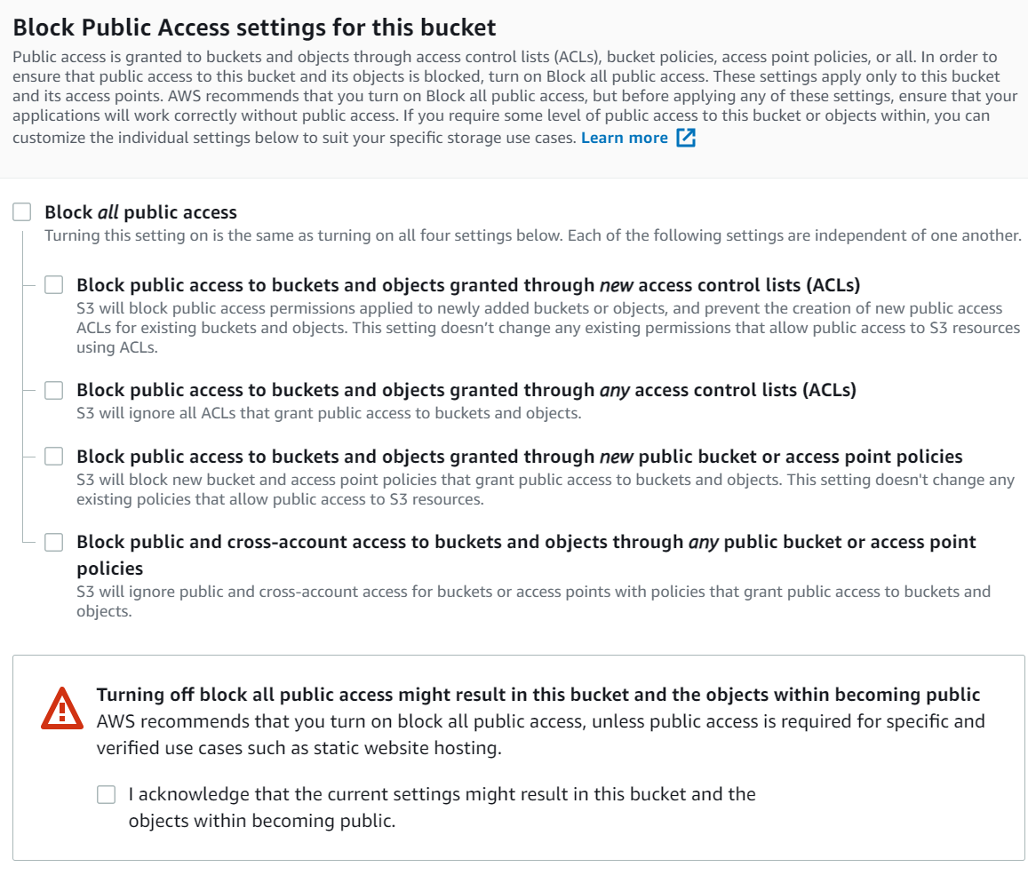Click the 'Turning off block all public access' warning title

point(538,694)
